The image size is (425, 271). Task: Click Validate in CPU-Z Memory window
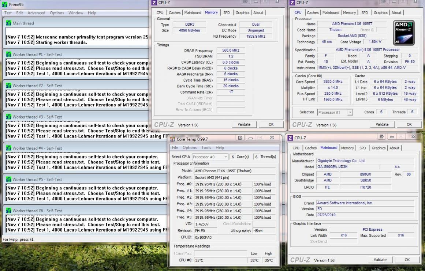tap(244, 124)
